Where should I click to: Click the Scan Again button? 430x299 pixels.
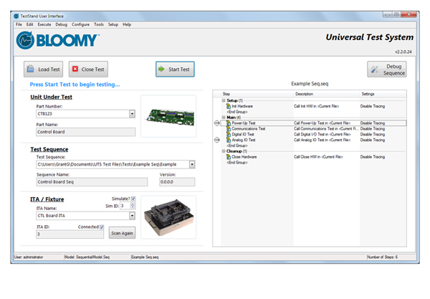[121, 232]
